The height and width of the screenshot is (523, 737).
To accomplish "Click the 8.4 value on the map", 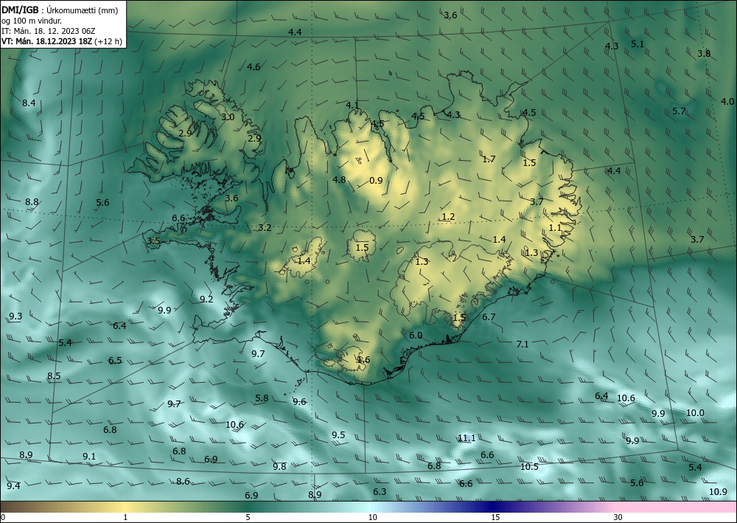I will pyautogui.click(x=29, y=103).
